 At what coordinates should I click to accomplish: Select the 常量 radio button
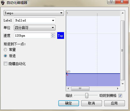click(5, 50)
